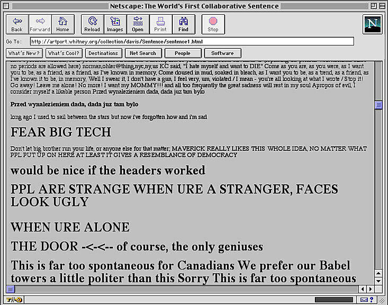Screen dimensions: 388x305
Task: Load page images with Images button
Action: point(115,24)
